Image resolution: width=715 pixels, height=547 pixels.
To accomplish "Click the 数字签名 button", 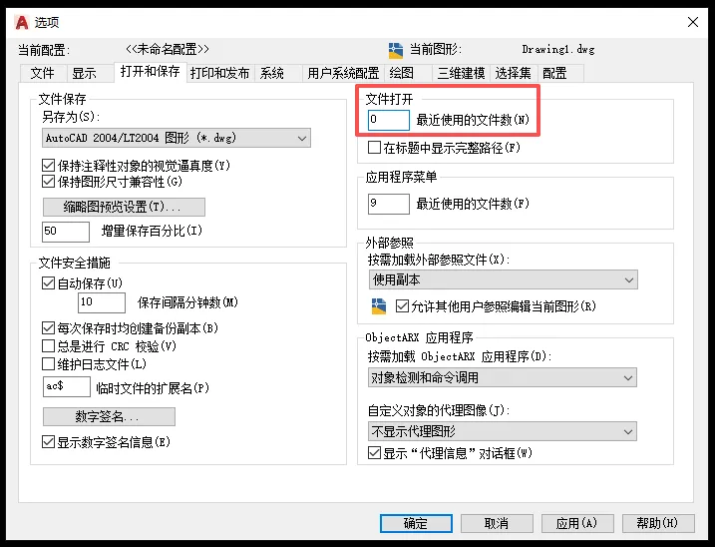I will [x=109, y=416].
